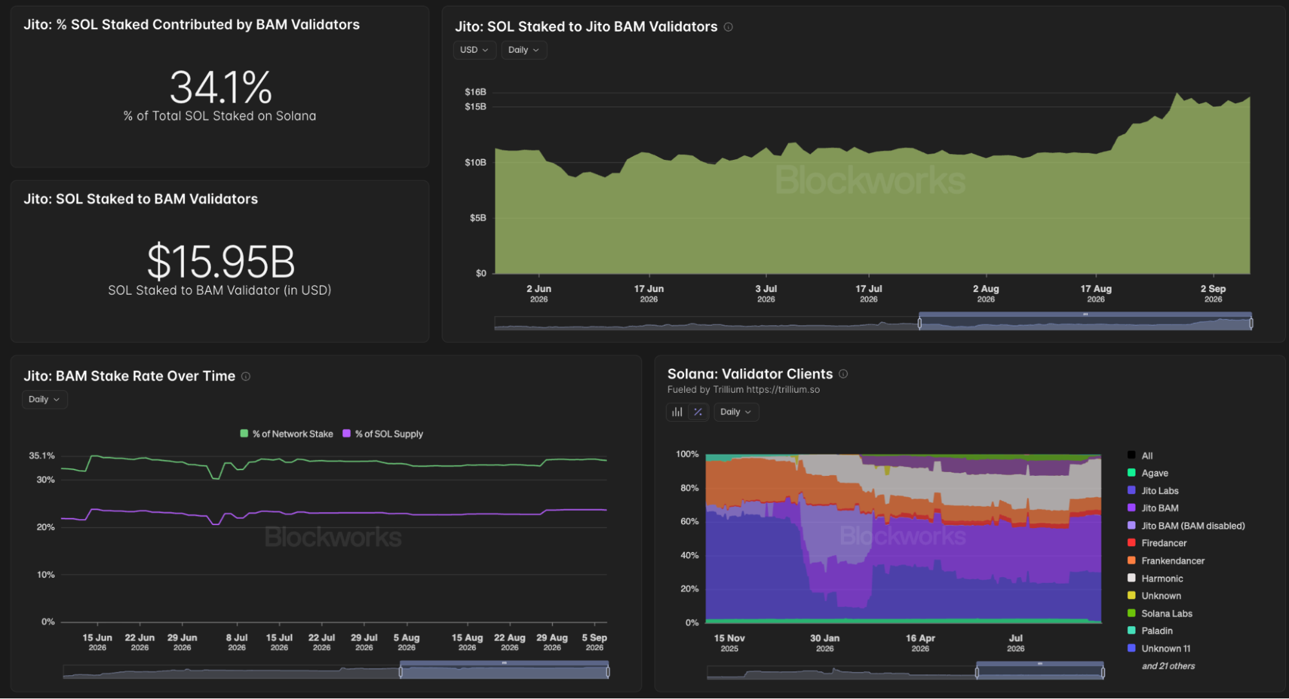Click the '5 Sep 2026' x-axis label
The height and width of the screenshot is (699, 1289).
coord(595,642)
